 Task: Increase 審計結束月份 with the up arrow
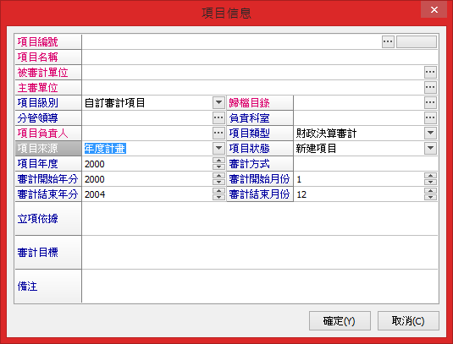click(x=430, y=191)
